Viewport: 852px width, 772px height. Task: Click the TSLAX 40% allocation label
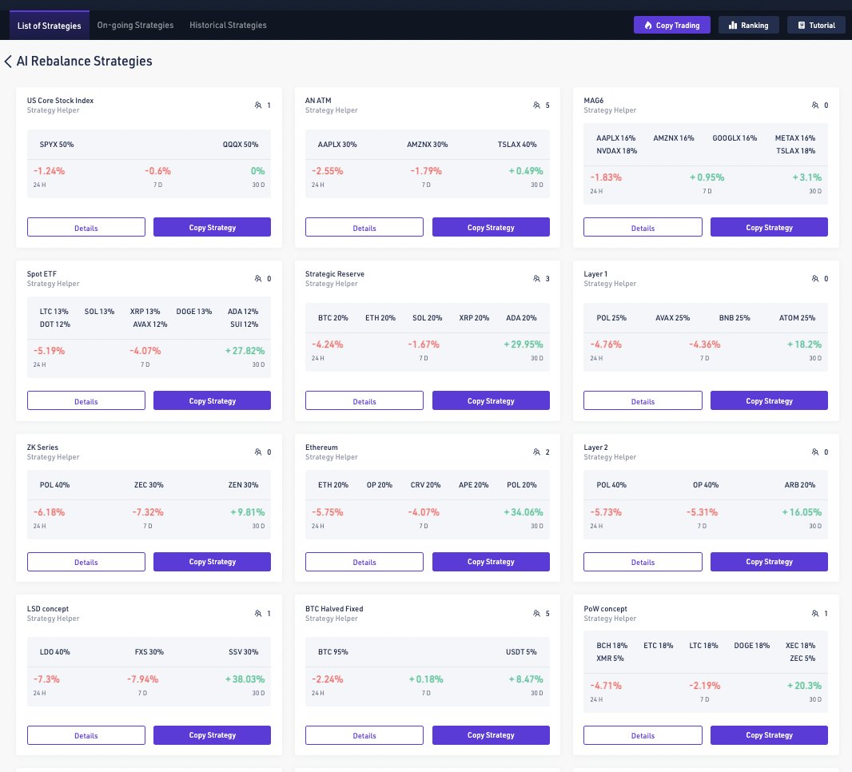[x=517, y=145]
